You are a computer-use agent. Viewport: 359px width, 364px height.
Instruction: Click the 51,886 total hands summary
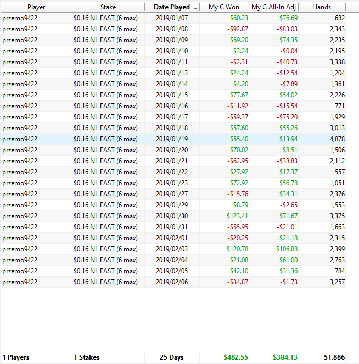coord(334,357)
